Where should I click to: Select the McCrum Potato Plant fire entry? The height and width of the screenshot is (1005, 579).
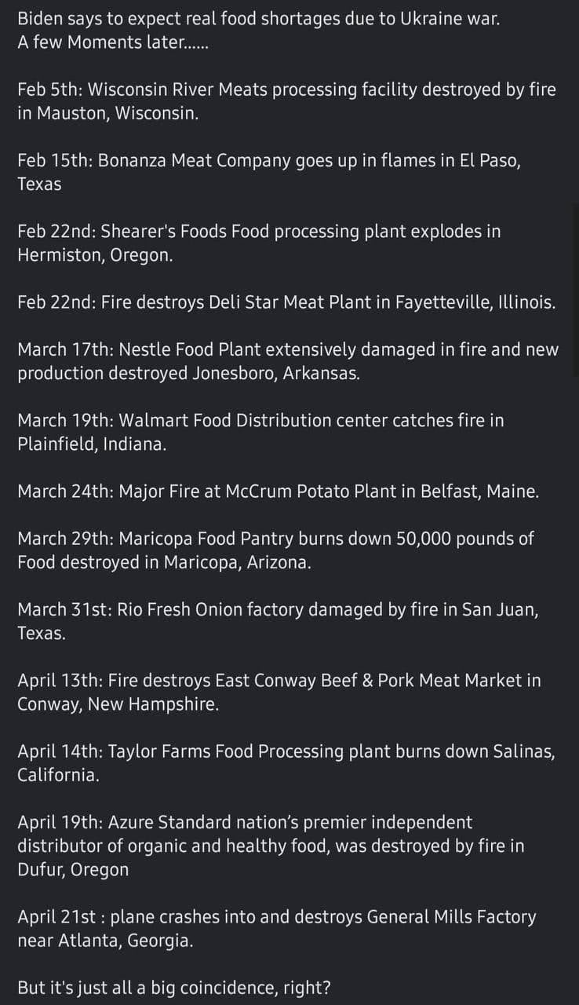point(278,492)
